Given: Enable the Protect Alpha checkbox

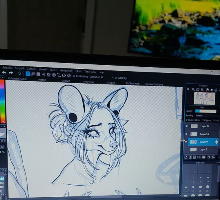Looking at the screenshot, I should click(186, 120).
